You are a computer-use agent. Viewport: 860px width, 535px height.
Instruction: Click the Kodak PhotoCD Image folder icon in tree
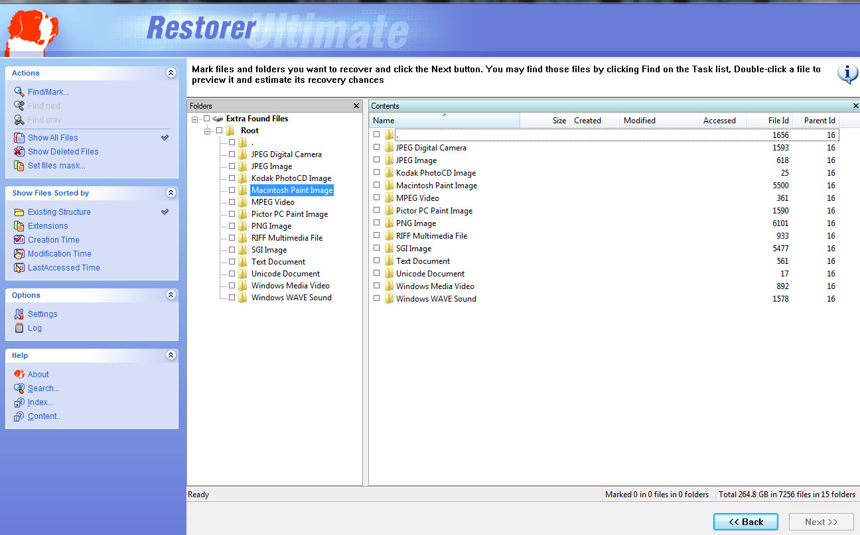pyautogui.click(x=243, y=178)
